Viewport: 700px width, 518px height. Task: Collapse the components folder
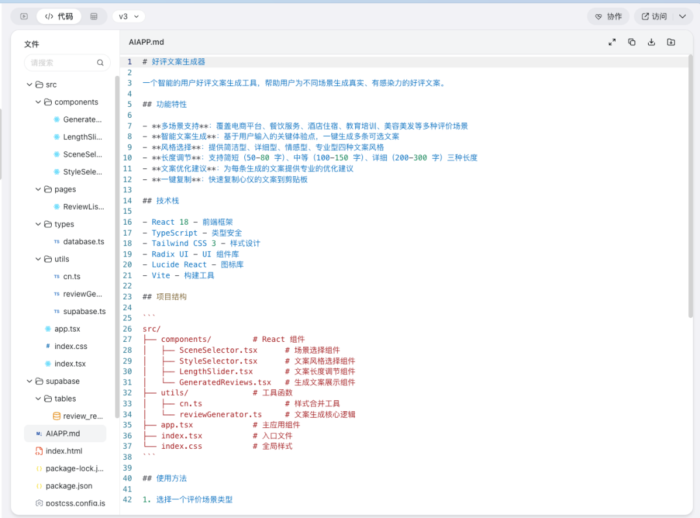tap(38, 102)
